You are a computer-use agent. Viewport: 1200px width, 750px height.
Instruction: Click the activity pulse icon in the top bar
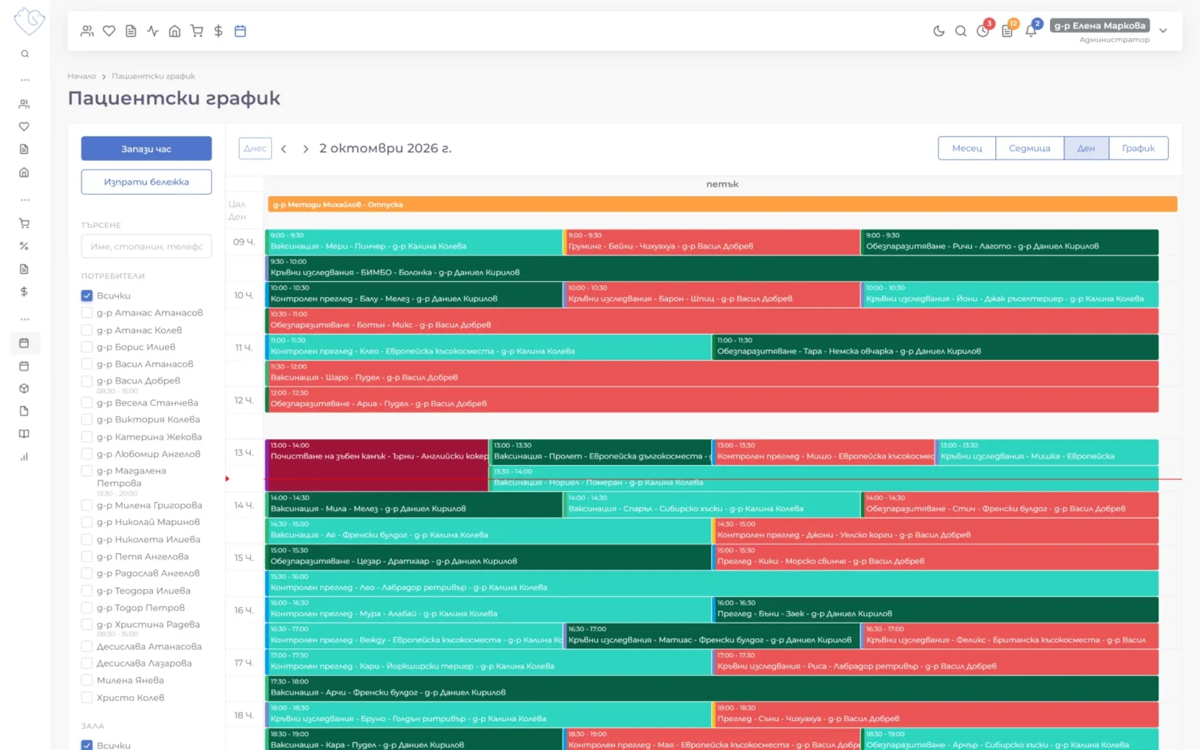tap(153, 31)
